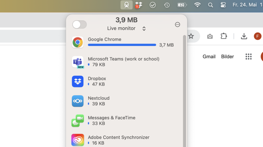The width and height of the screenshot is (263, 147).
Task: Select the Nextcloud row label
Action: pyautogui.click(x=99, y=98)
